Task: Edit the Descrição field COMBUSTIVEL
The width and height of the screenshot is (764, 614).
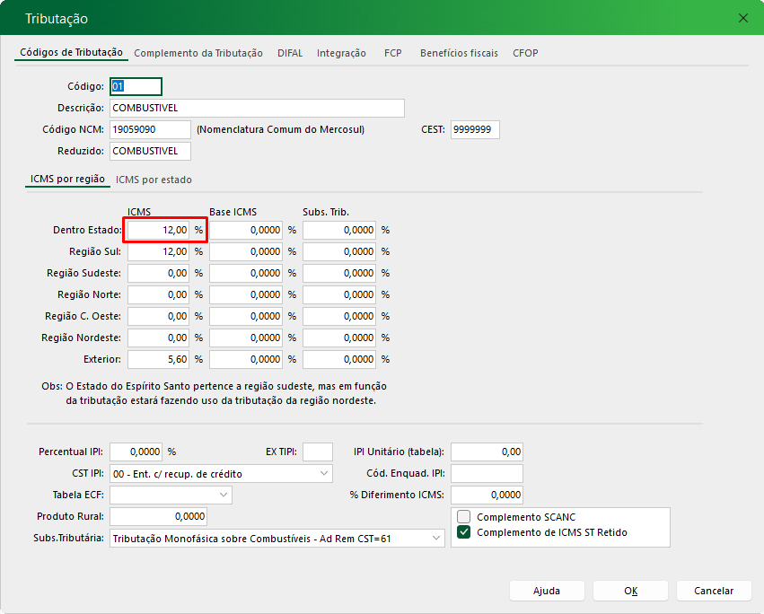Action: coord(258,108)
